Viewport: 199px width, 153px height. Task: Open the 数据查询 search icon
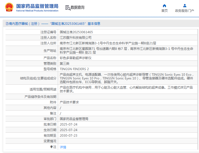pos(68,8)
